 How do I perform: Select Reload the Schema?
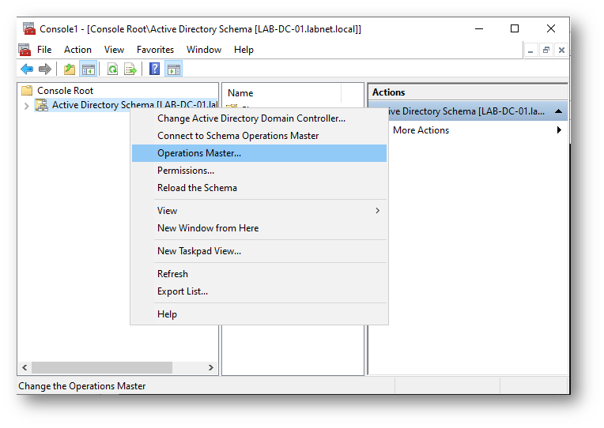[259, 188]
